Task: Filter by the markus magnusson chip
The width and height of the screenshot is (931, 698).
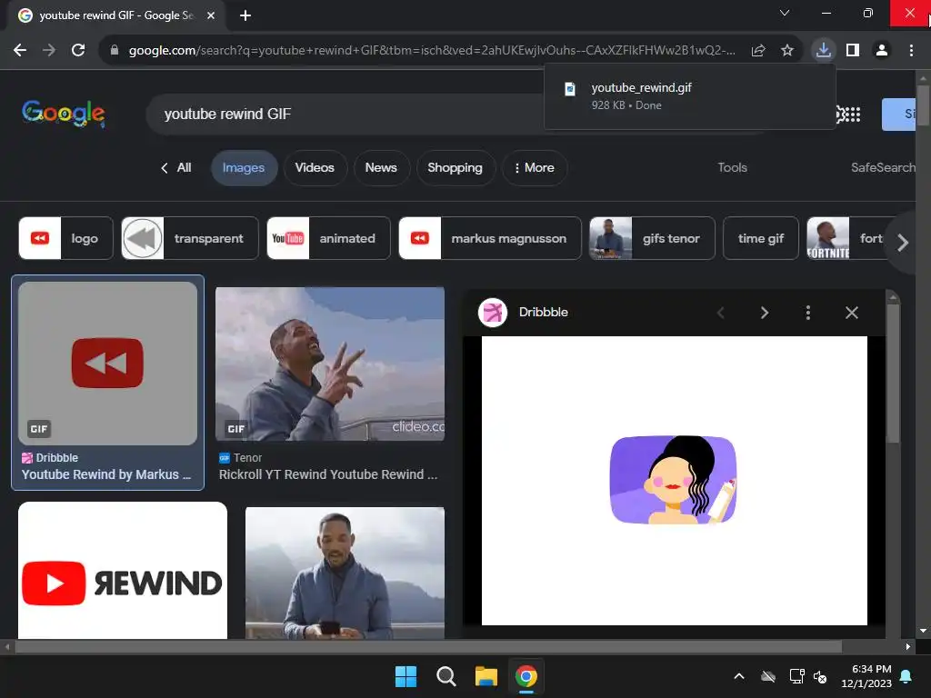Action: [490, 239]
